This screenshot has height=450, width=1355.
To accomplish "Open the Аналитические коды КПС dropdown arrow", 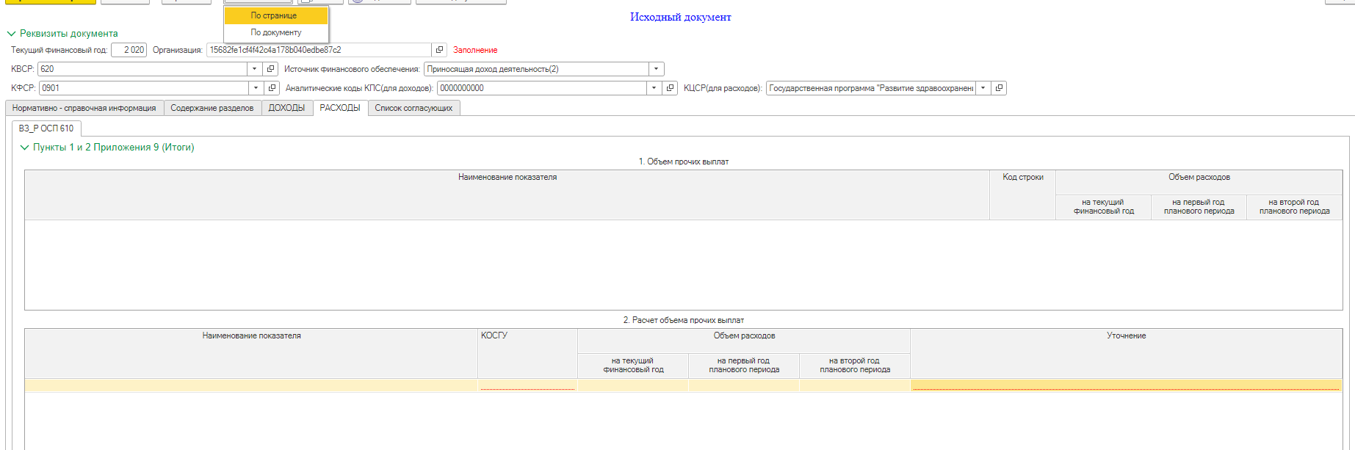I will click(x=654, y=88).
